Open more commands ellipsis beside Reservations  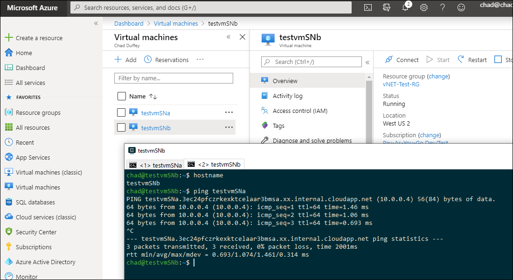click(200, 60)
